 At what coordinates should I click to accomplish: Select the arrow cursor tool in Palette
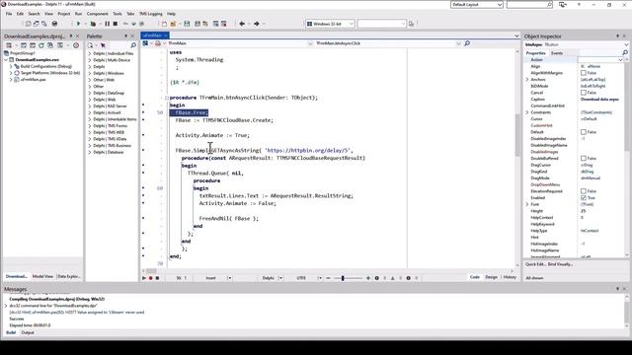(x=103, y=45)
